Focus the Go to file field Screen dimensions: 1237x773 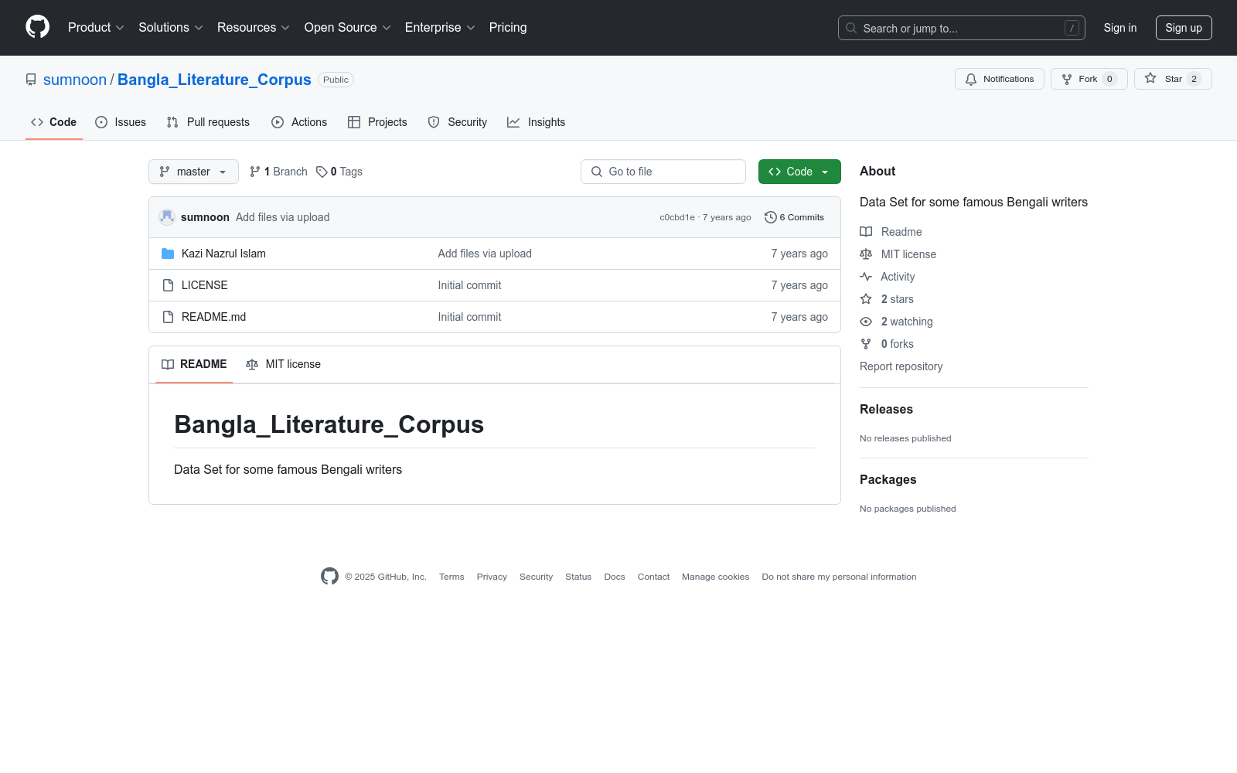(x=663, y=172)
